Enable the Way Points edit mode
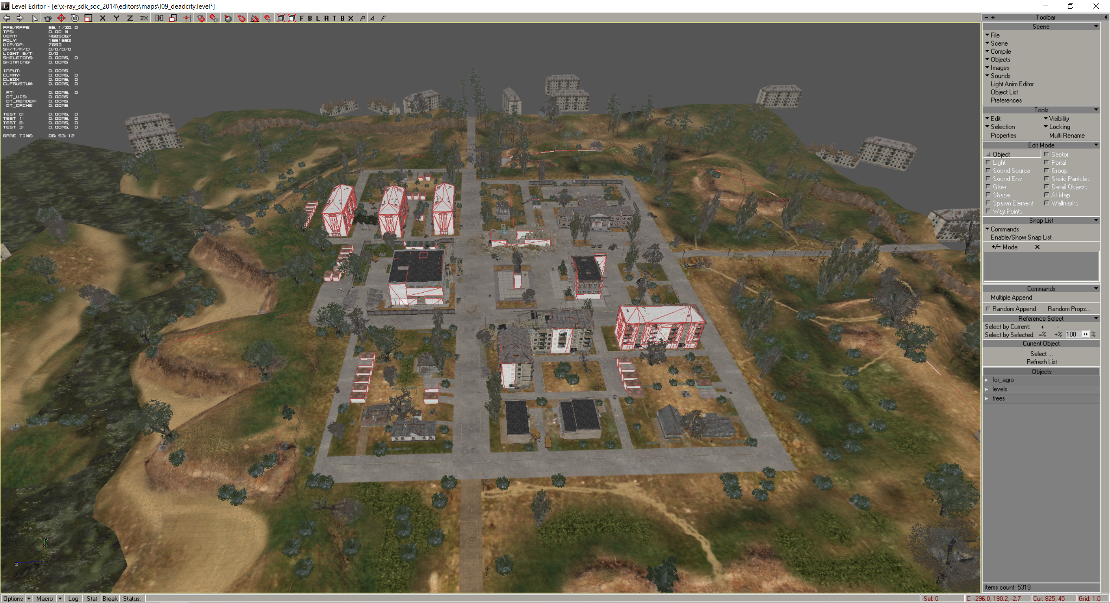 tap(1004, 212)
